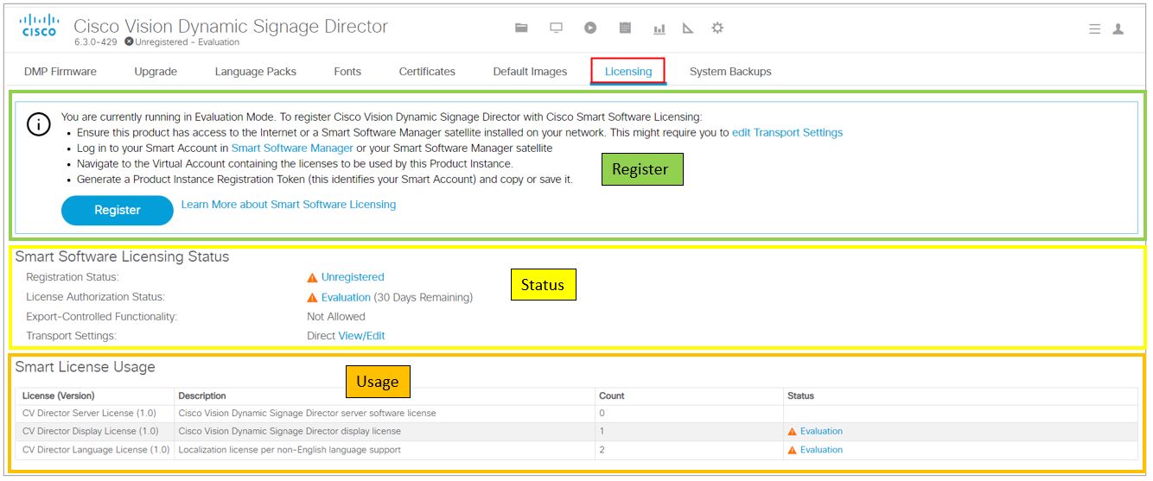This screenshot has width=1153, height=481.
Task: Click the Cisco logo
Action: coord(39,25)
